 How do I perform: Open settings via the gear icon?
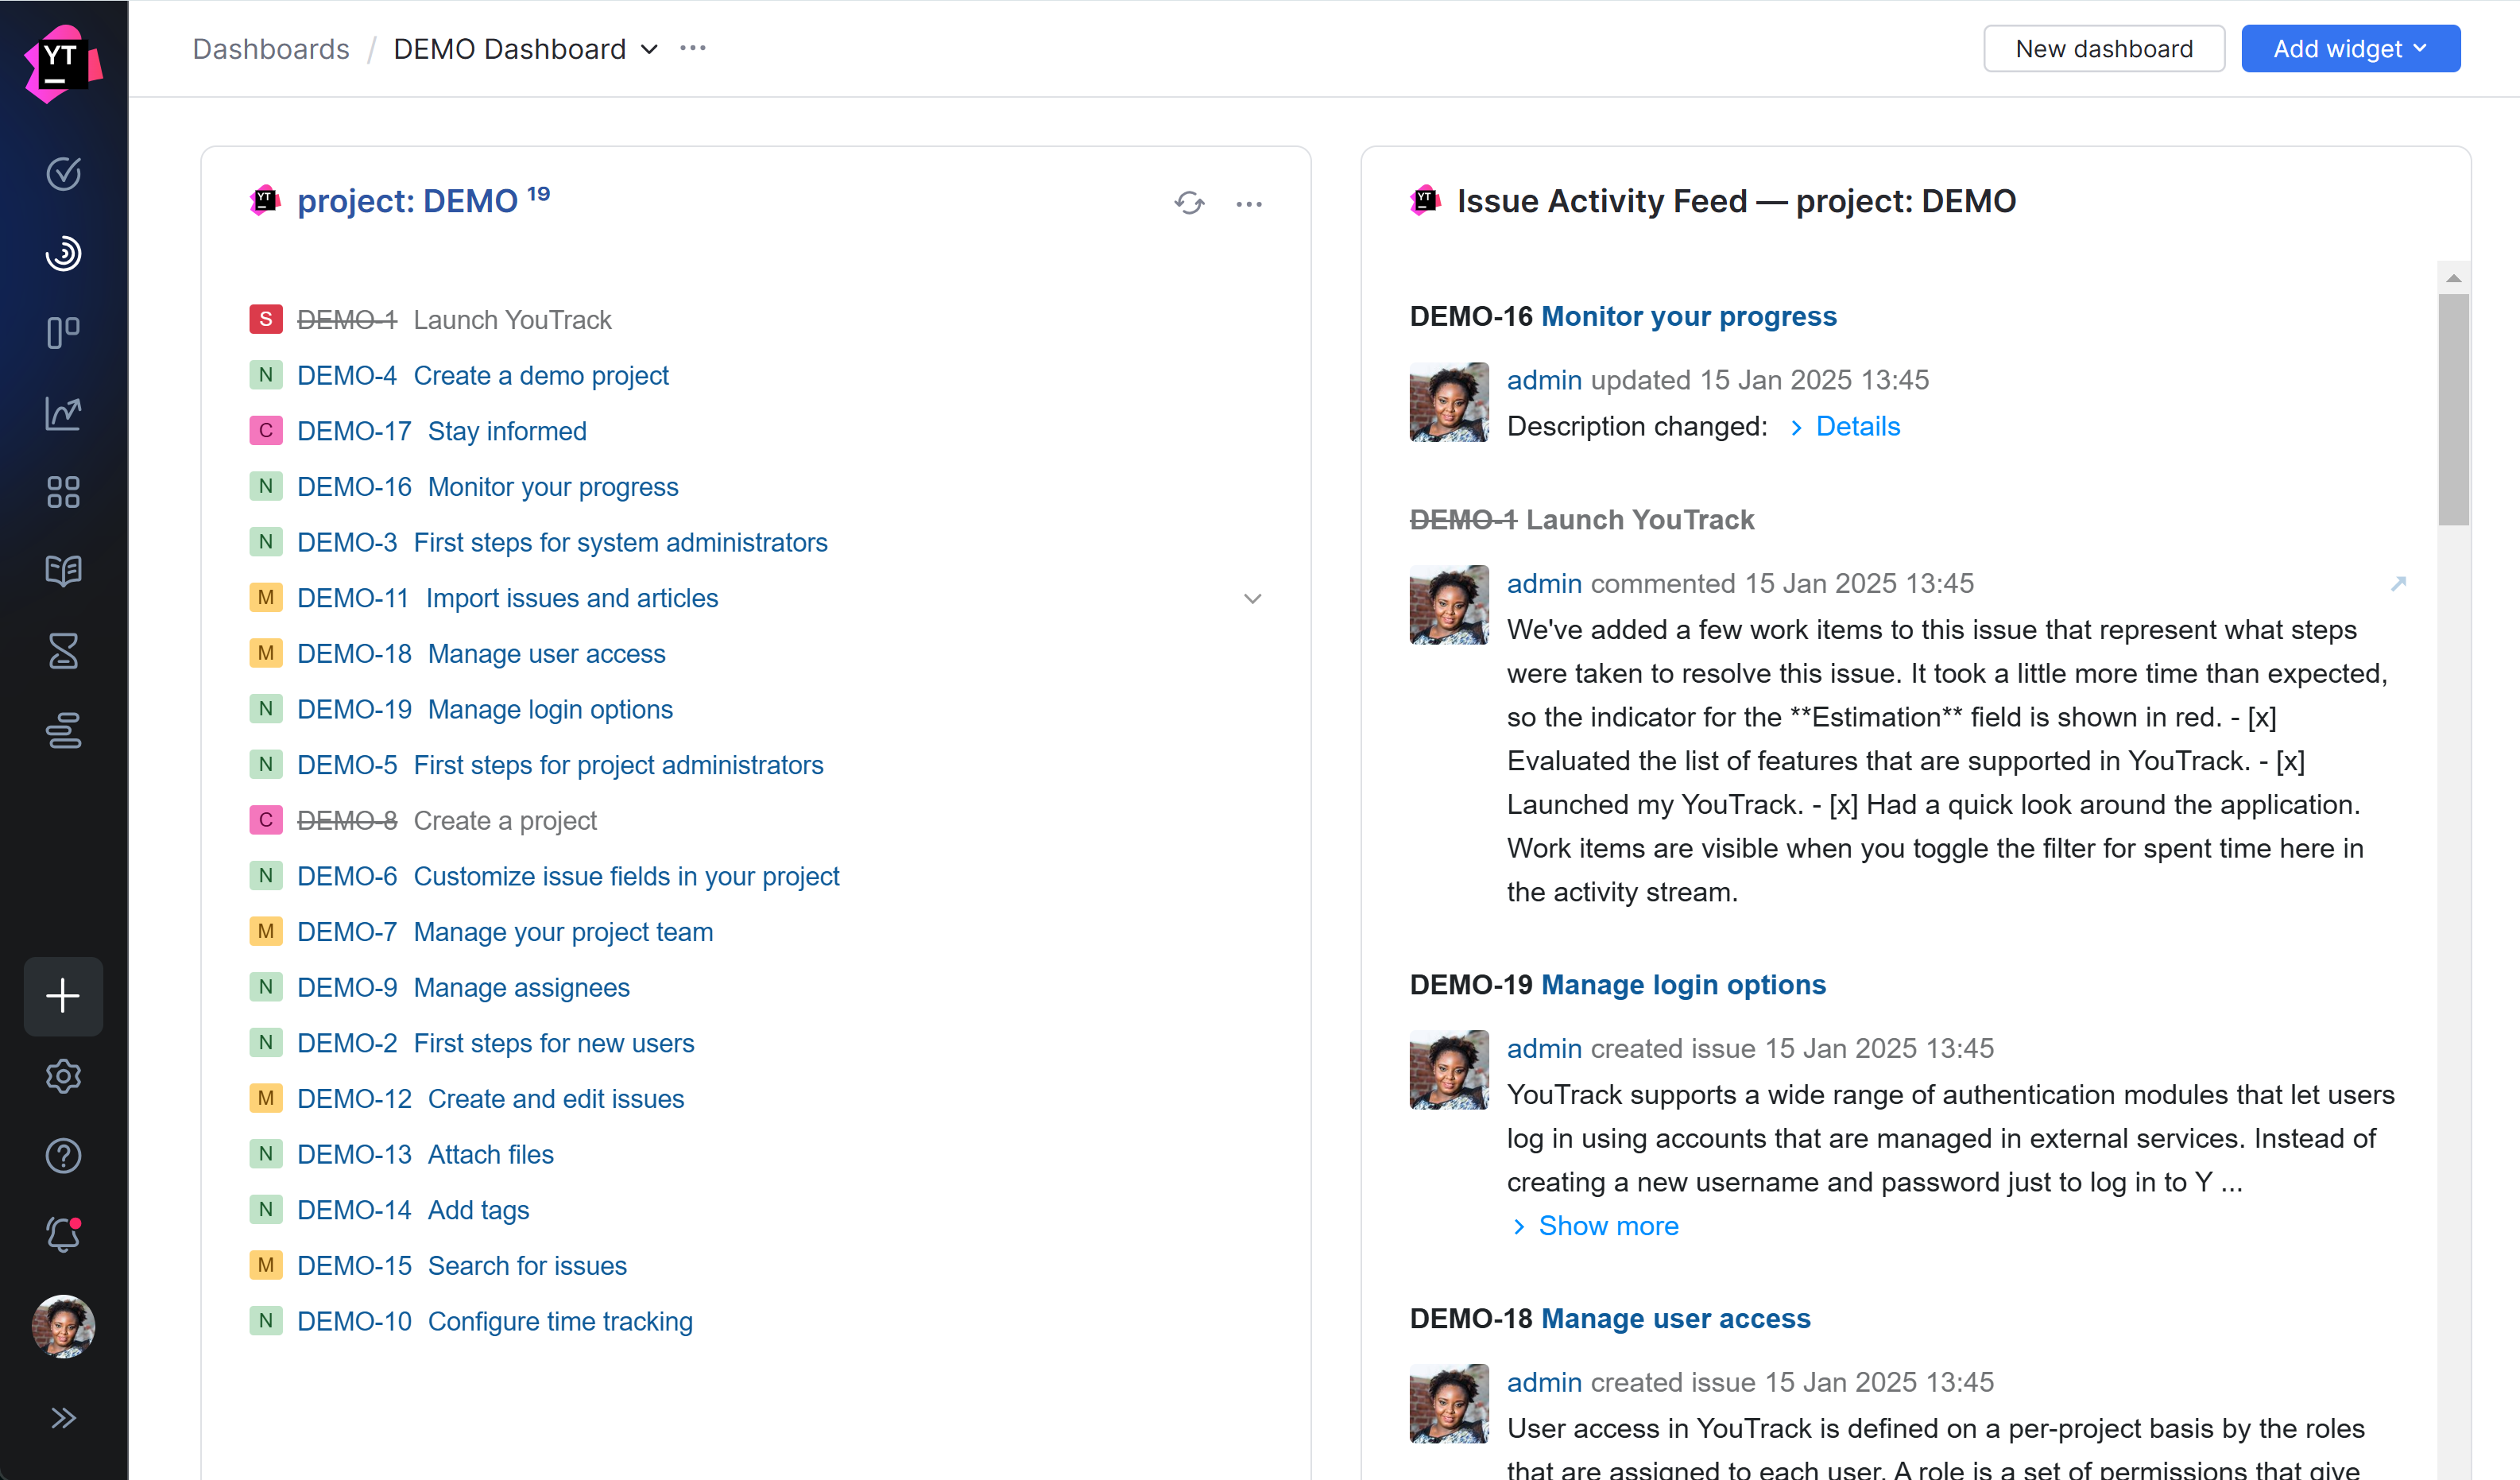point(63,1076)
